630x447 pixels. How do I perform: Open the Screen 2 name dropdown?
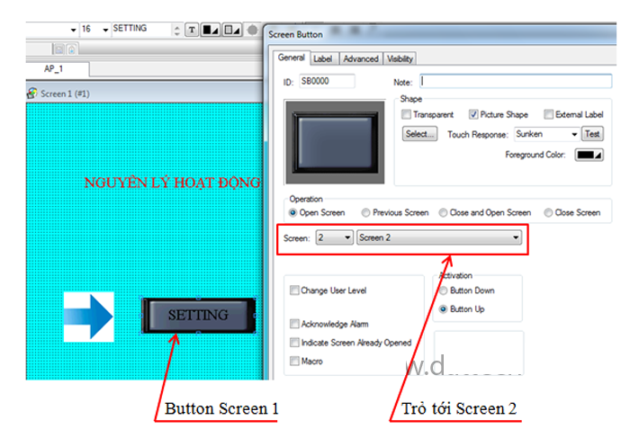439,237
